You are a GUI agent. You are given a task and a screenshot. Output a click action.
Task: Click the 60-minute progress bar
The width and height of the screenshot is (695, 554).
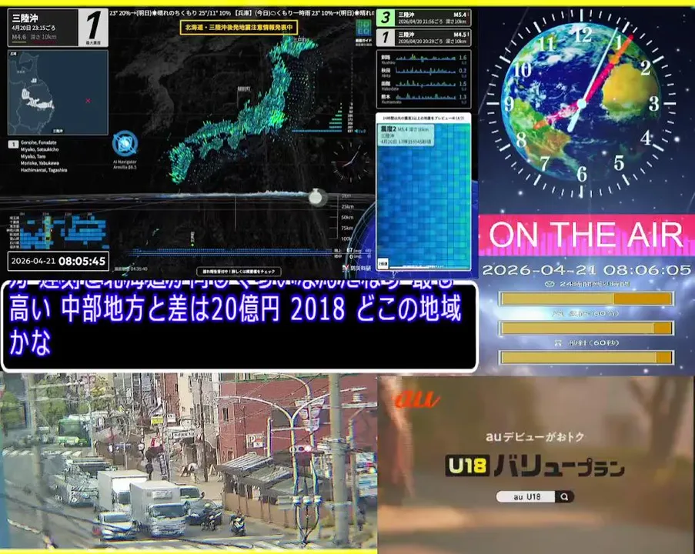(x=586, y=328)
